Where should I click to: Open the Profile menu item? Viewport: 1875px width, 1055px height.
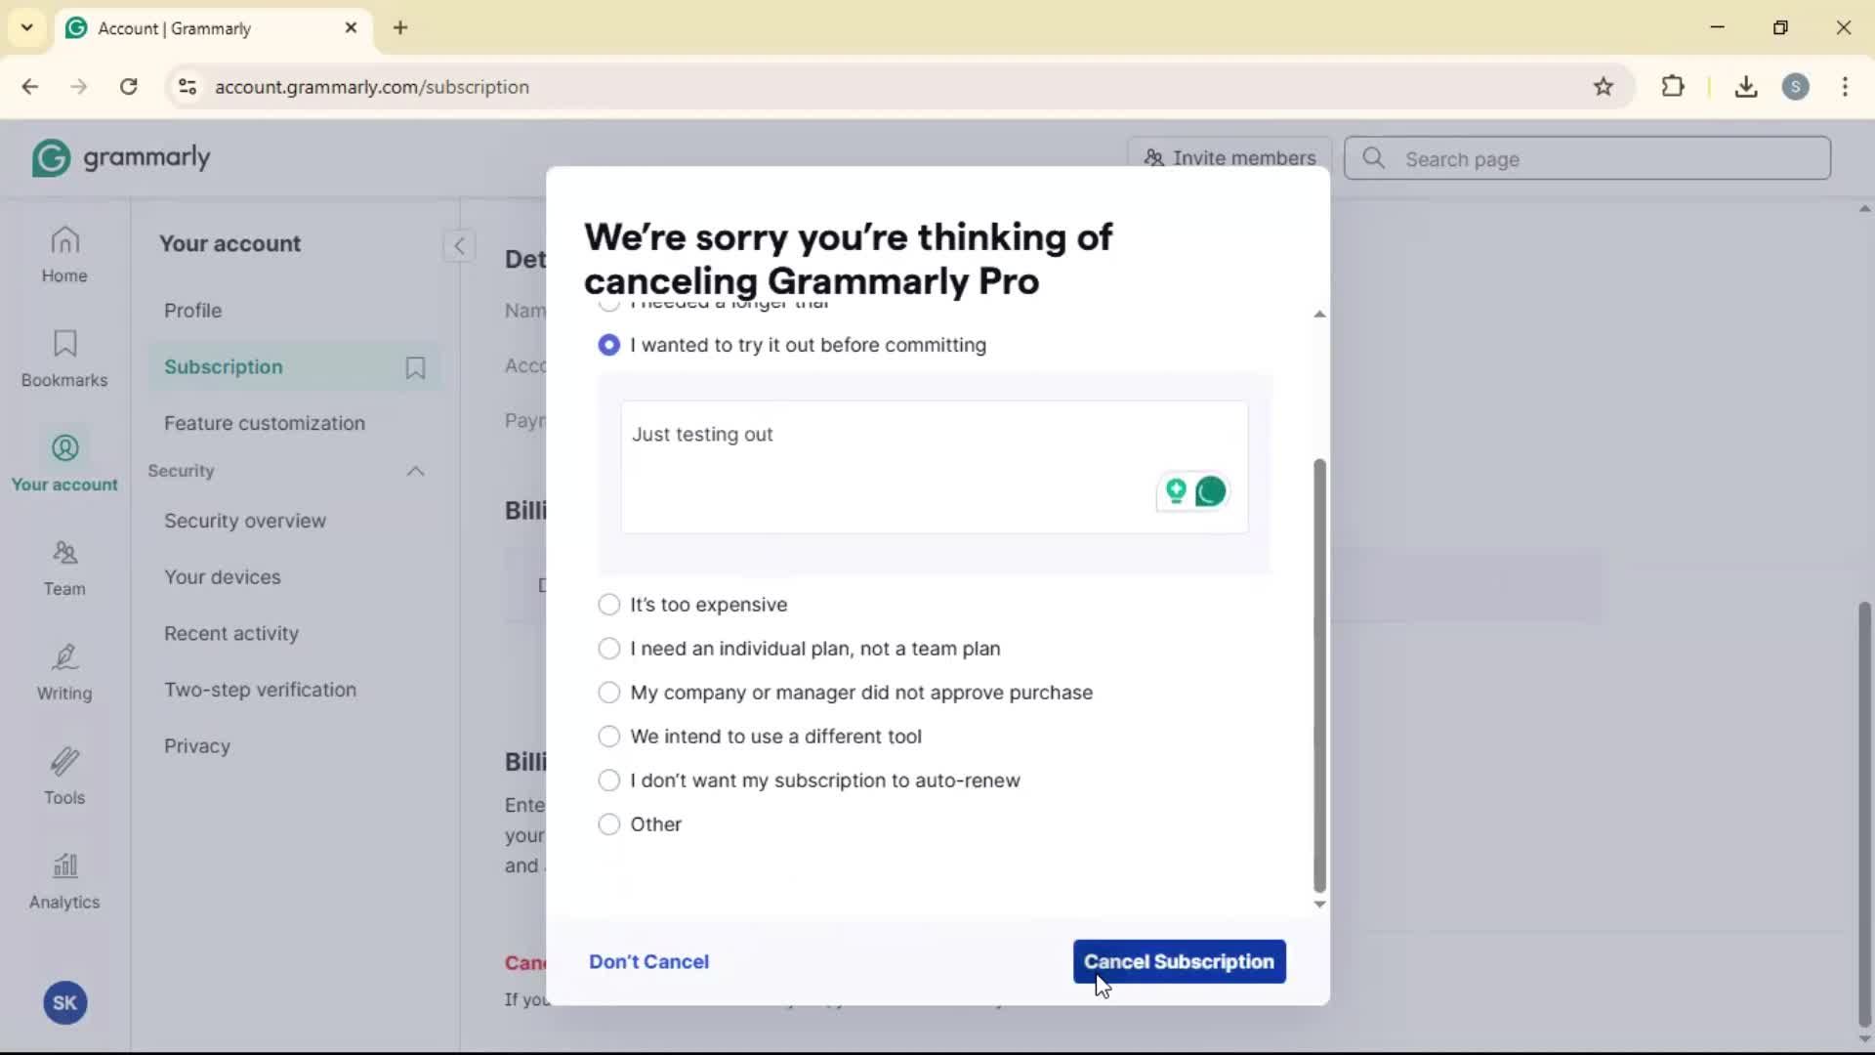pyautogui.click(x=192, y=311)
